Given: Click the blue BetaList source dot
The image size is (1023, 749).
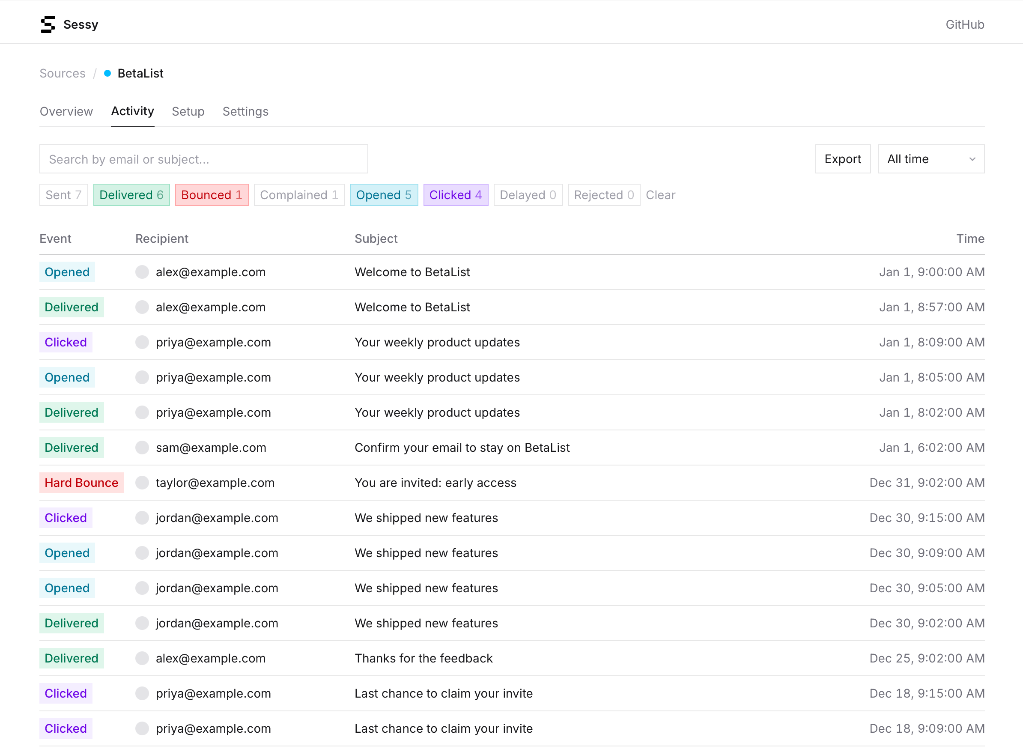Looking at the screenshot, I should 107,73.
